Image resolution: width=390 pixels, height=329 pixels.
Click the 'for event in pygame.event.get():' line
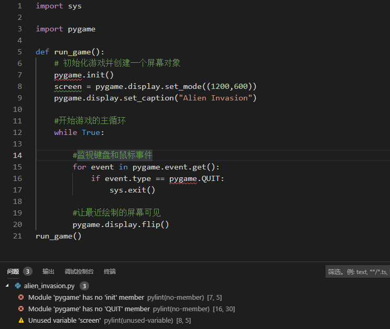[x=146, y=167]
